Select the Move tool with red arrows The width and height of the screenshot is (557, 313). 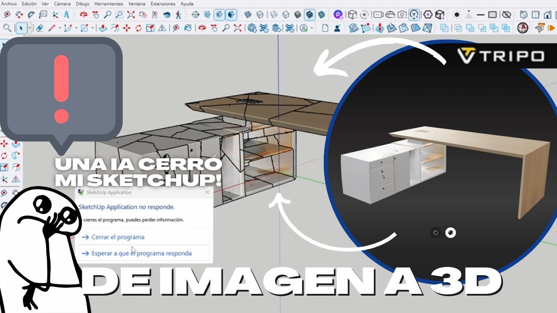pos(127,28)
